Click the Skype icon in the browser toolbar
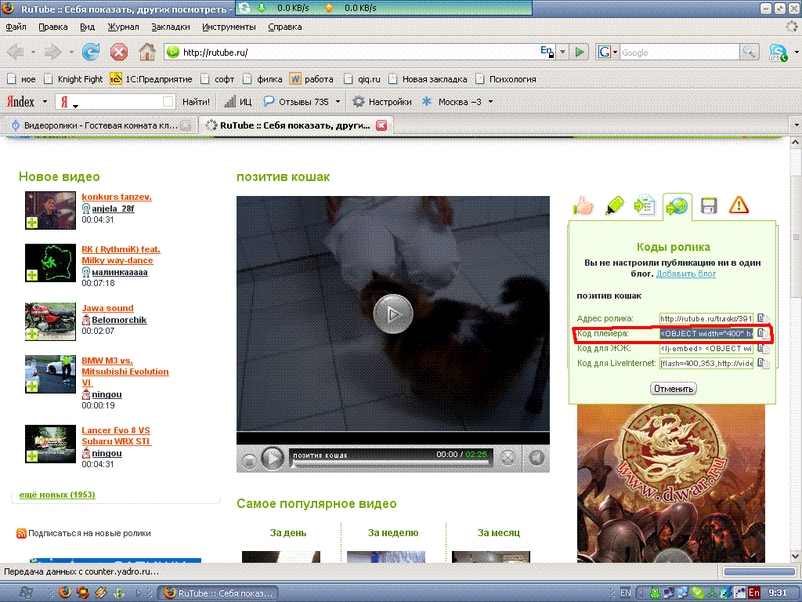 click(x=778, y=53)
